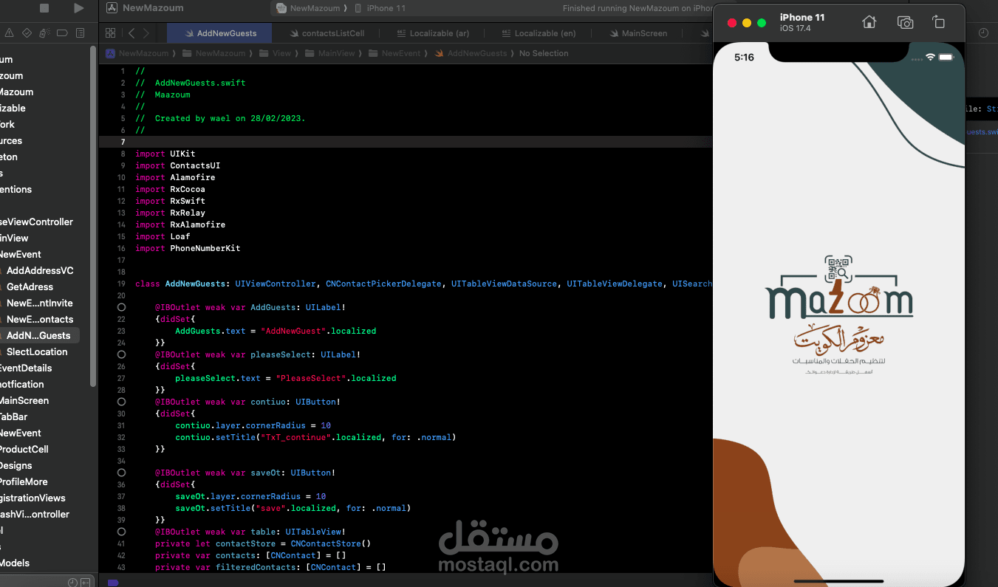Open the AddNewGuests file crumb in jump bar
Viewport: 998px width, 587px height.
[x=471, y=53]
